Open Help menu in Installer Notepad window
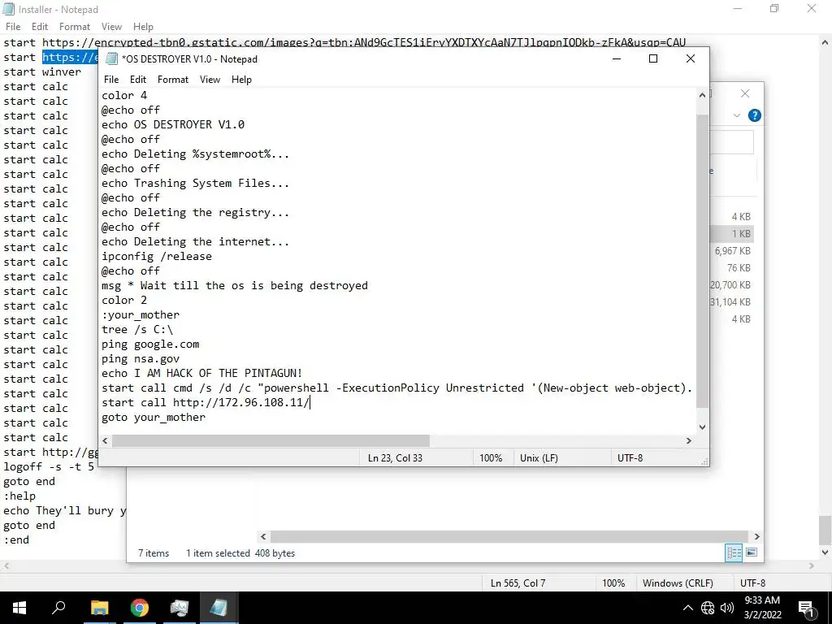The image size is (832, 624). (x=143, y=27)
